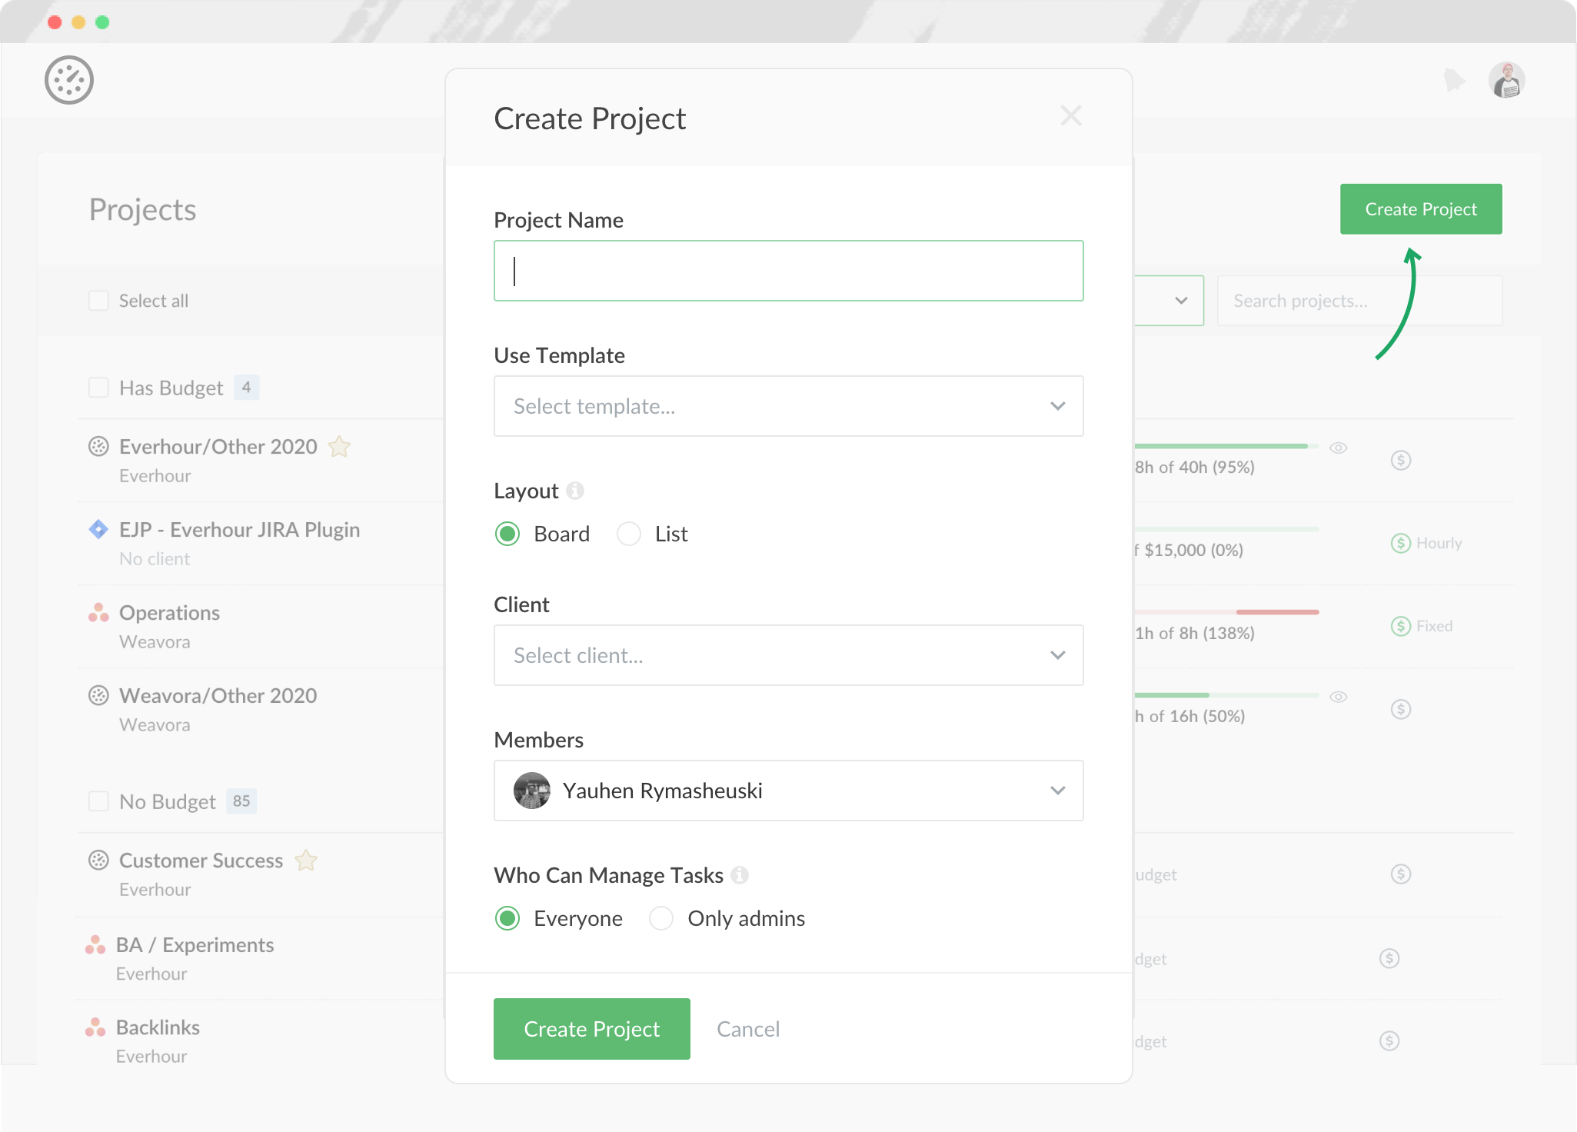Click the info icon next to Who Can Manage Tasks
The height and width of the screenshot is (1132, 1577).
(739, 874)
